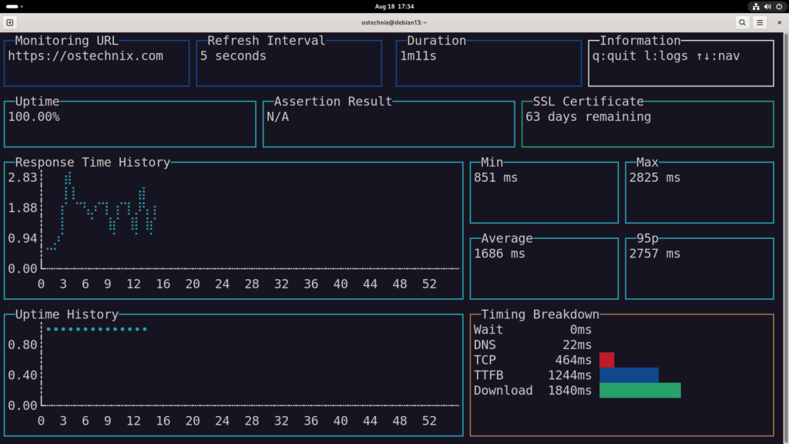Click the Monitoring URL panel title
The image size is (789, 444).
[66, 40]
